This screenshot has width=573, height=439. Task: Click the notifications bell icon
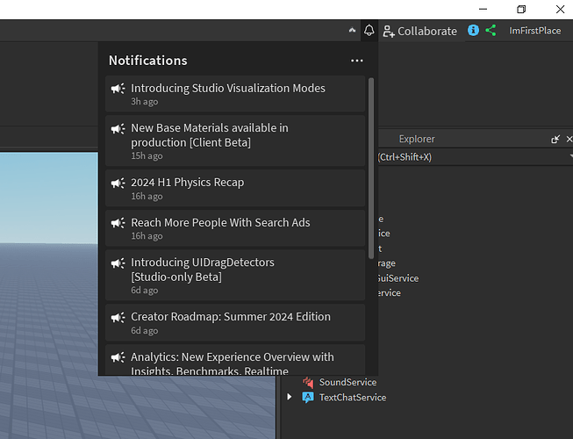click(x=369, y=31)
